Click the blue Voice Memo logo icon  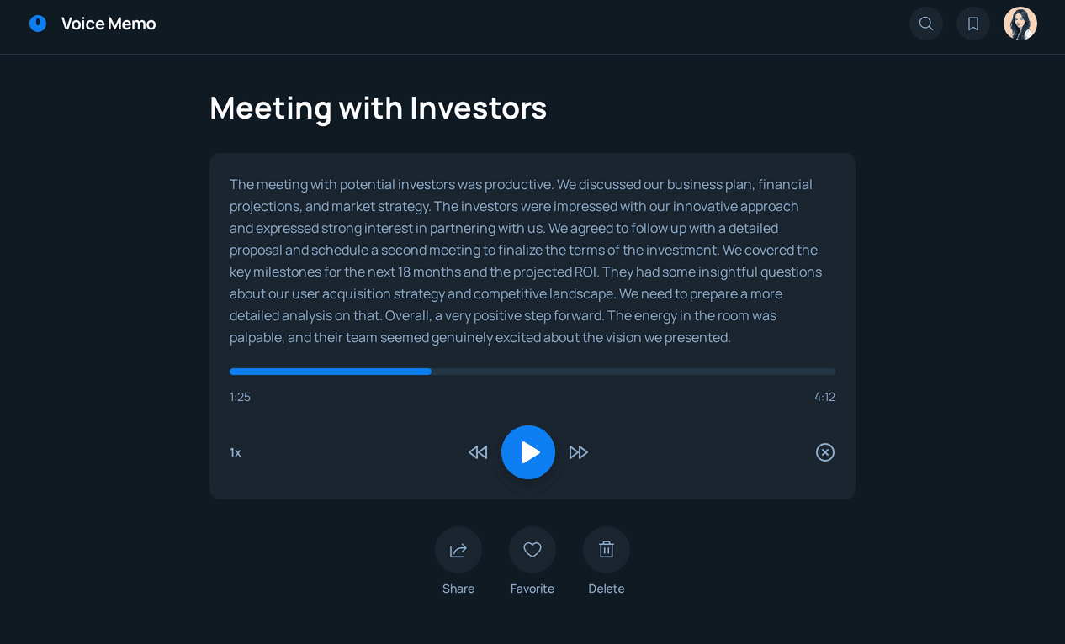[x=38, y=24]
